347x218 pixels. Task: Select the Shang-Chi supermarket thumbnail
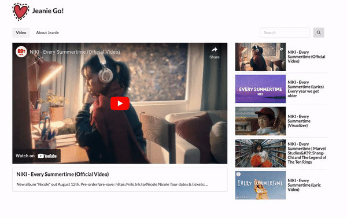(x=260, y=153)
